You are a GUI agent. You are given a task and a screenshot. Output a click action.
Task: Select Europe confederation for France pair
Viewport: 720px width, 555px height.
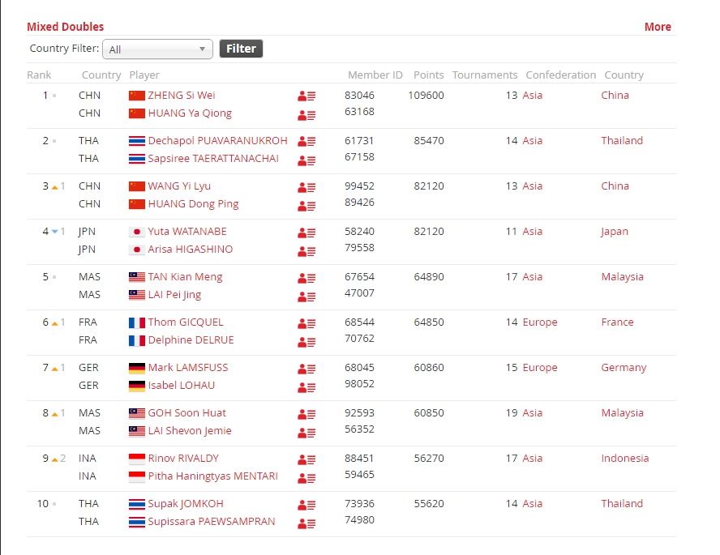[540, 322]
